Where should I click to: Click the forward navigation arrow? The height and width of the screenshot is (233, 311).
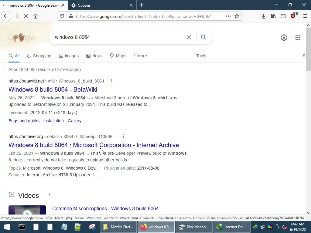click(x=16, y=16)
